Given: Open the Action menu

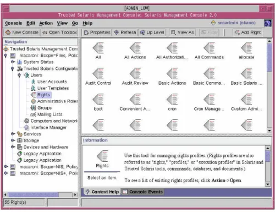Looking at the screenshot, I should click(46, 23).
